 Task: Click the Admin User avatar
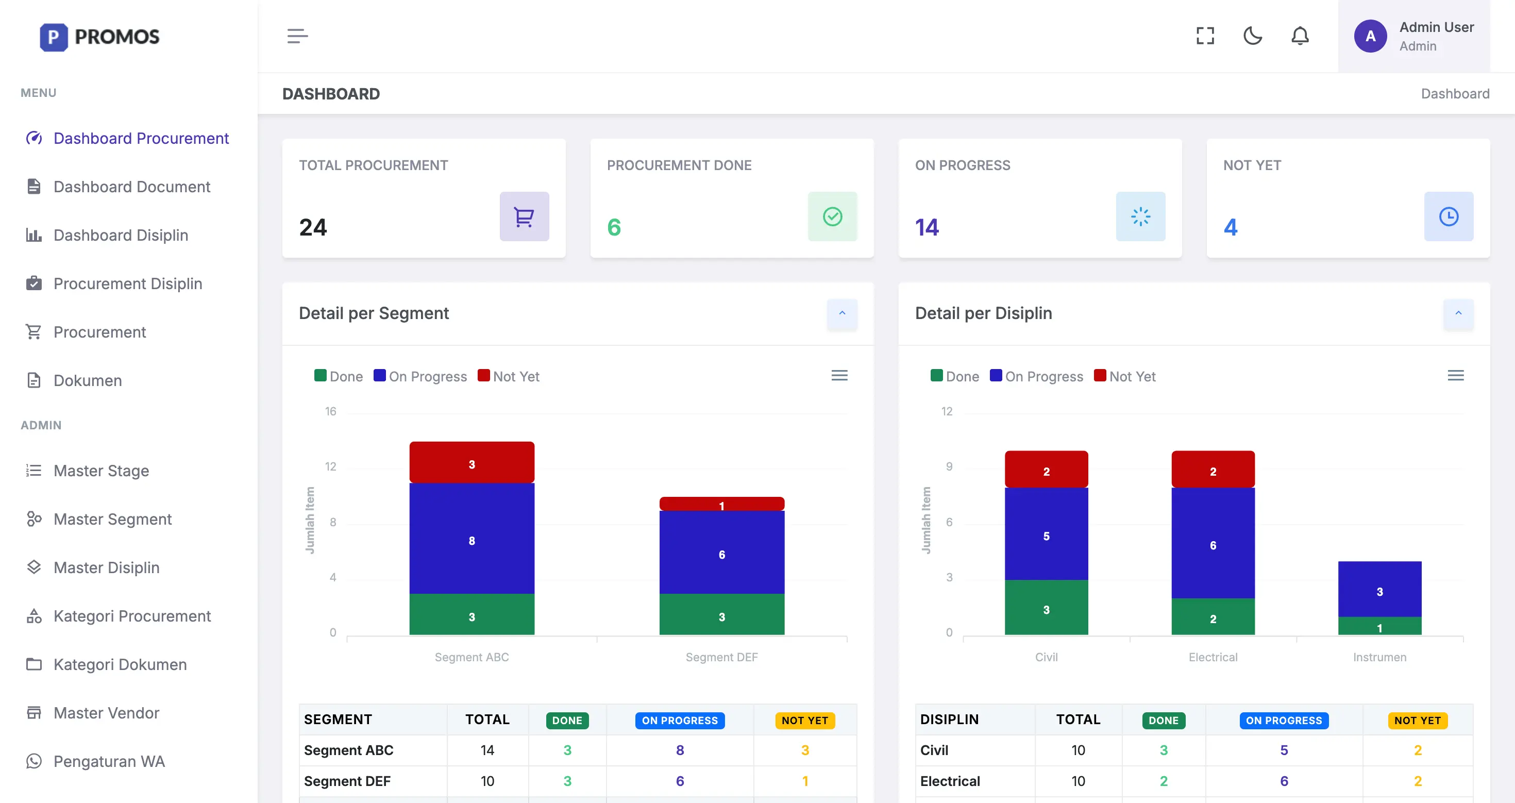[x=1370, y=36]
